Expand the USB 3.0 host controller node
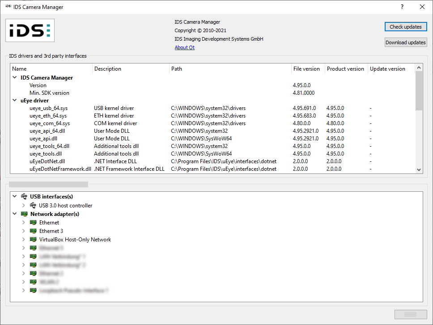The height and width of the screenshot is (325, 433). pyautogui.click(x=23, y=205)
